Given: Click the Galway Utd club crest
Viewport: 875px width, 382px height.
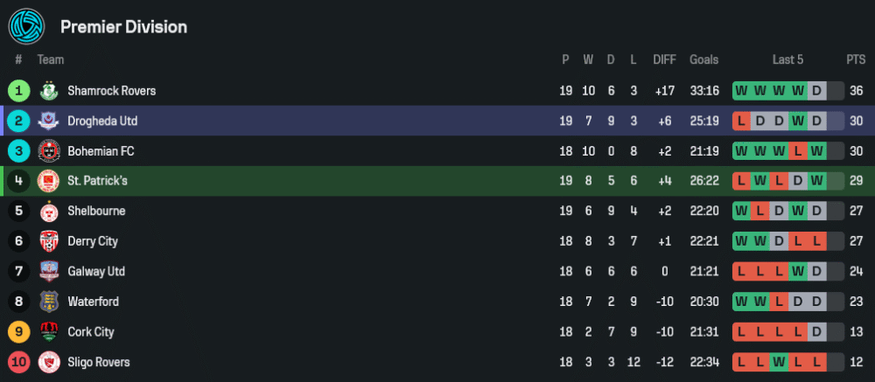Looking at the screenshot, I should point(48,272).
